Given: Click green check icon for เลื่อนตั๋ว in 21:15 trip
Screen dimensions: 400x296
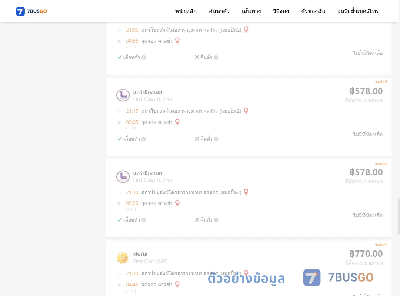Looking at the screenshot, I should click(119, 139).
